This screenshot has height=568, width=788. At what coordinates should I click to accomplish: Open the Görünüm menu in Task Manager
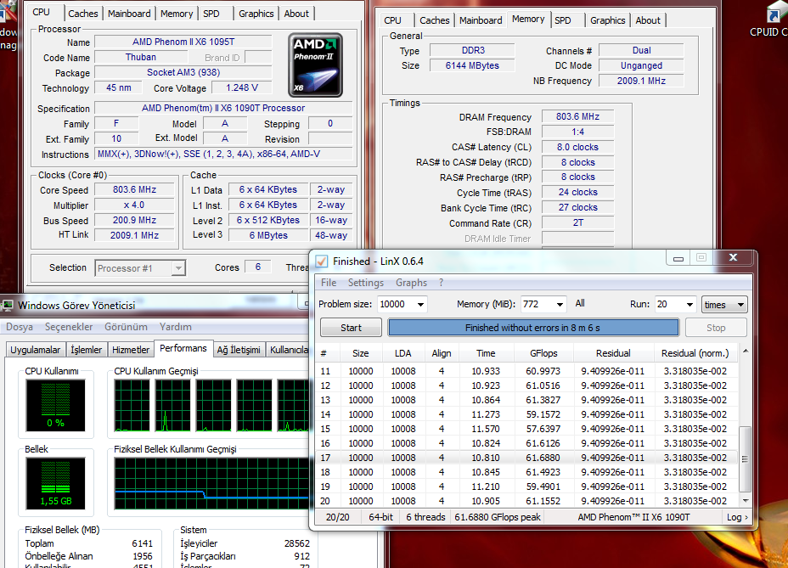126,327
